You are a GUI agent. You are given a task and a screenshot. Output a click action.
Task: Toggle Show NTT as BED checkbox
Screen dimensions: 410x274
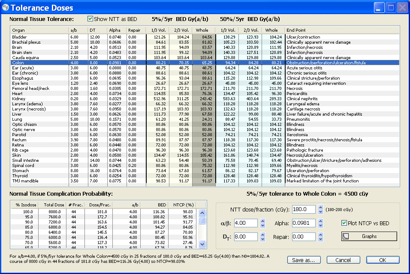click(90, 19)
